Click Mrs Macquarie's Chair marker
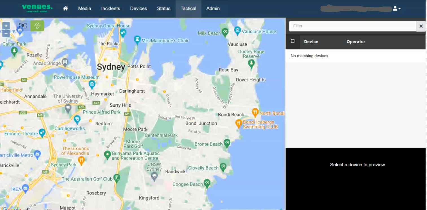The image size is (427, 210). pyautogui.click(x=137, y=40)
